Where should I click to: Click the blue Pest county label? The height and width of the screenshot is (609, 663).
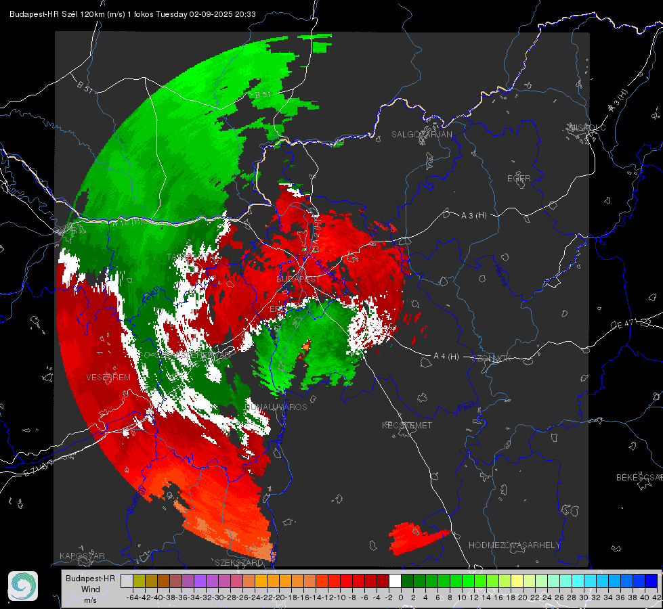[465, 408]
